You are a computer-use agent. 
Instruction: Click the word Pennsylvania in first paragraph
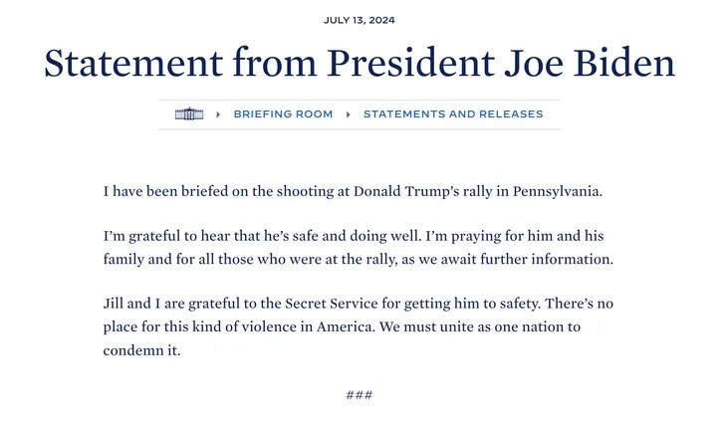coord(558,190)
